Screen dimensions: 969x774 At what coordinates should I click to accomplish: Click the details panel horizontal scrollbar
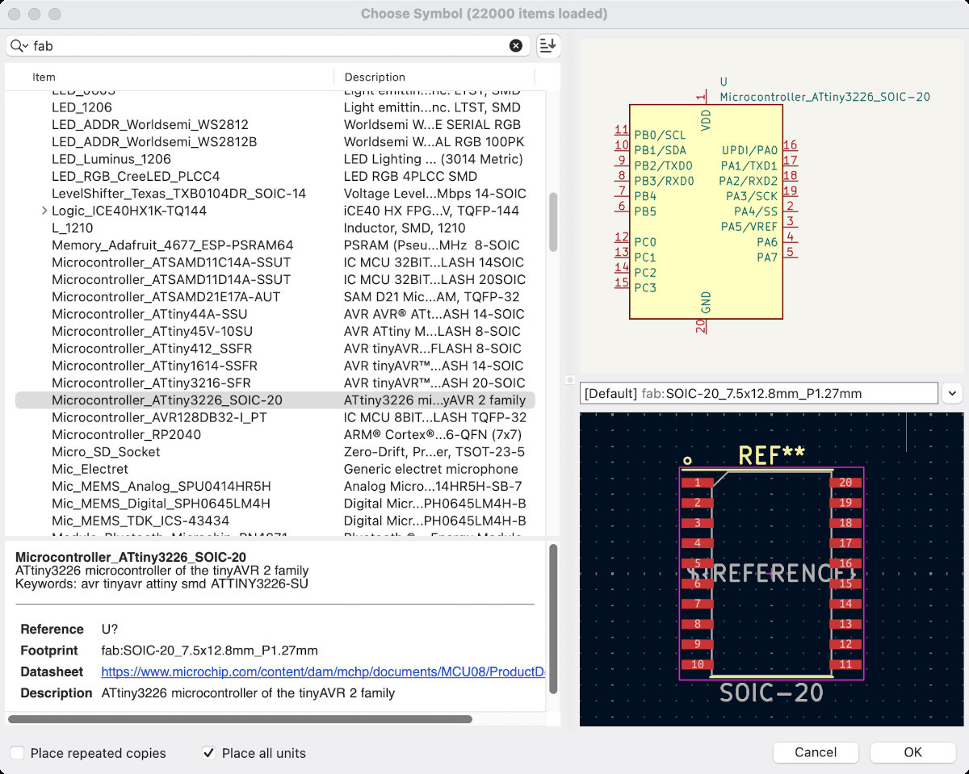(x=240, y=718)
